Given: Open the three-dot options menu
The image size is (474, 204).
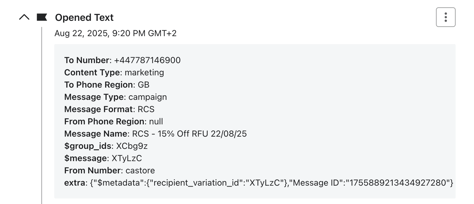Looking at the screenshot, I should [445, 17].
